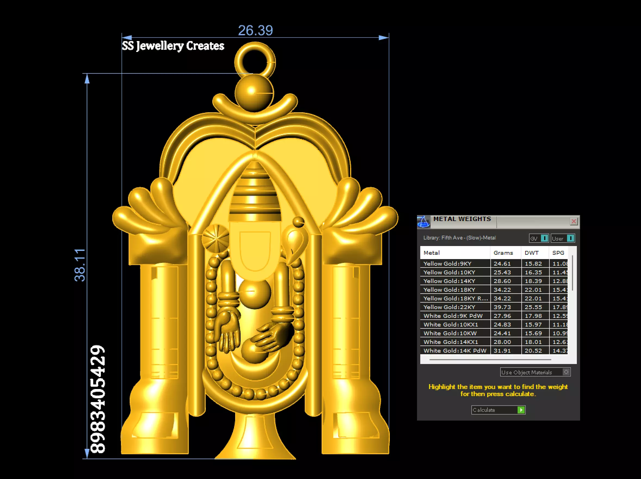The image size is (641, 479).
Task: Click the vertical scrollbar in metals table
Action: [x=572, y=273]
